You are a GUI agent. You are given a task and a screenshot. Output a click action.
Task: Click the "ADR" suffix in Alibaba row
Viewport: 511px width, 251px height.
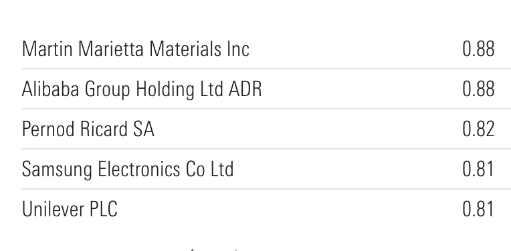coord(245,89)
